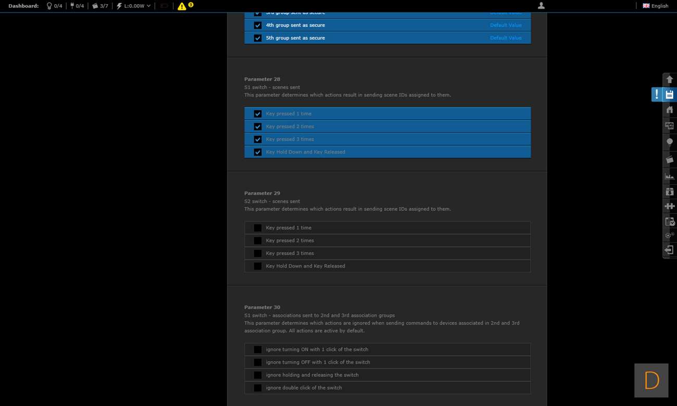
Task: Open the puzzle piece plugins icon
Action: click(670, 206)
